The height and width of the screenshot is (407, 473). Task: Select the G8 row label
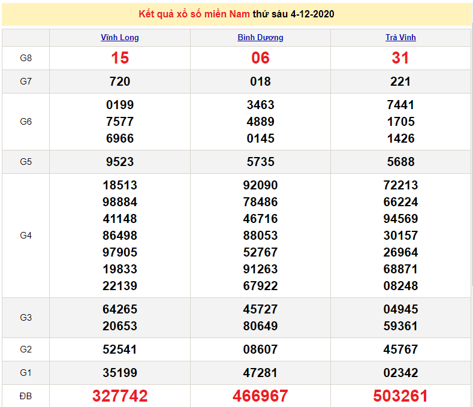26,58
